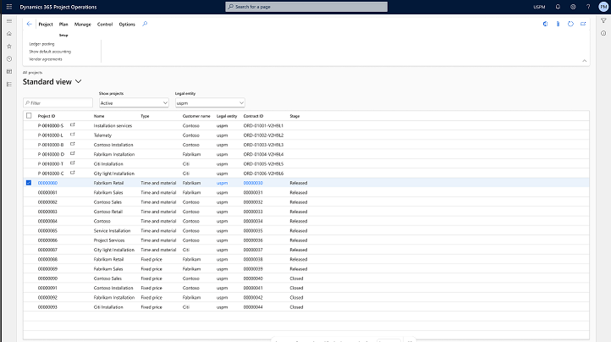Click 'Installation services' name cell
611x342 pixels.
pyautogui.click(x=113, y=125)
